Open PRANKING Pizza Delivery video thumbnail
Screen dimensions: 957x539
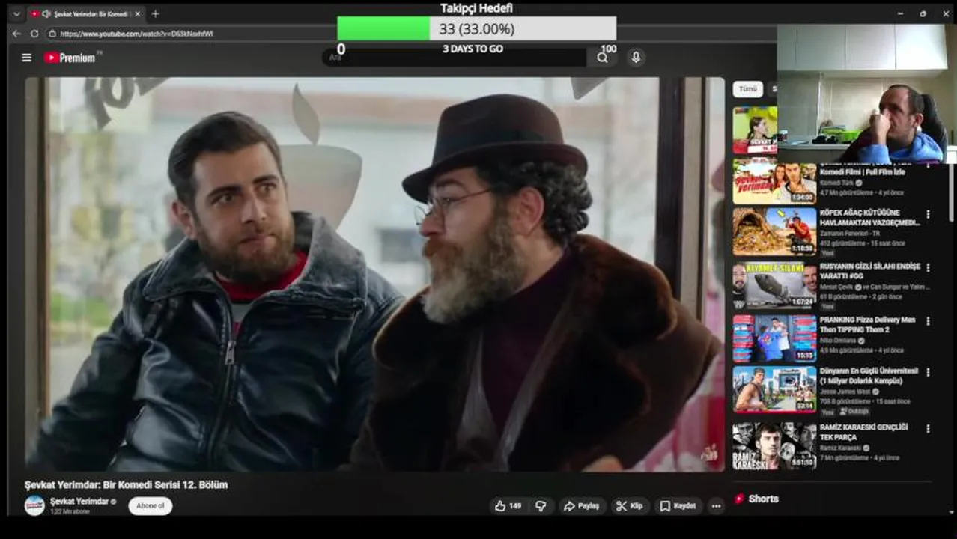(774, 338)
